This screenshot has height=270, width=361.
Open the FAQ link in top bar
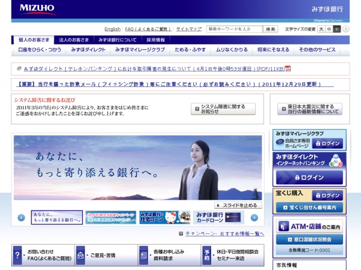coord(148,29)
